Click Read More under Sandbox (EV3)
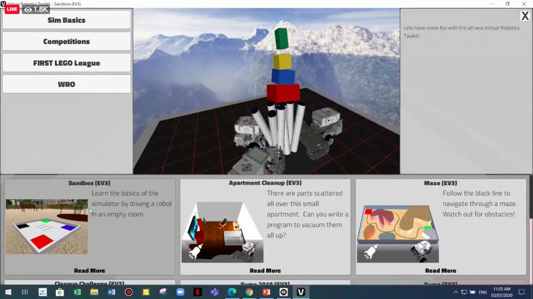 click(90, 270)
